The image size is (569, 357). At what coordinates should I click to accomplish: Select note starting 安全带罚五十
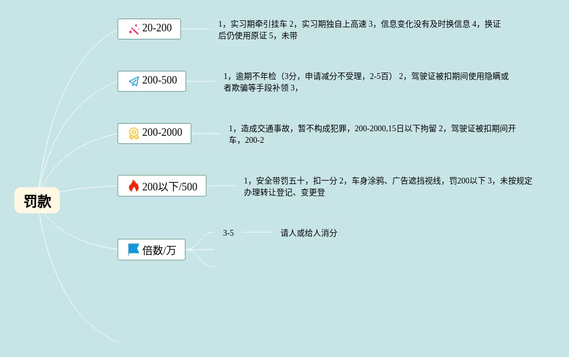(x=388, y=186)
